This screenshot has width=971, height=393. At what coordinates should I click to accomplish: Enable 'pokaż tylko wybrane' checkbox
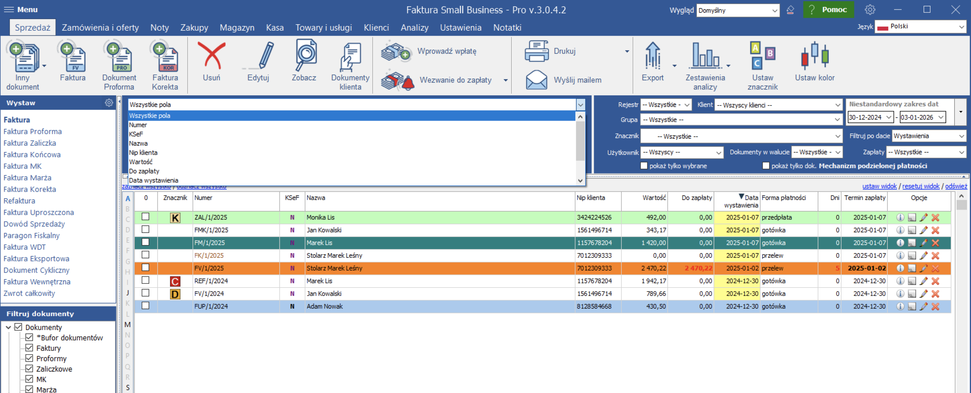[x=644, y=166]
